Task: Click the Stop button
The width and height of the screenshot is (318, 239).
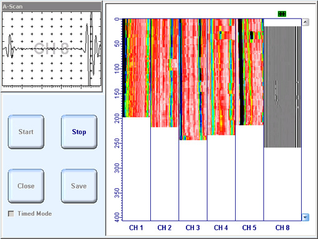Action: click(79, 132)
